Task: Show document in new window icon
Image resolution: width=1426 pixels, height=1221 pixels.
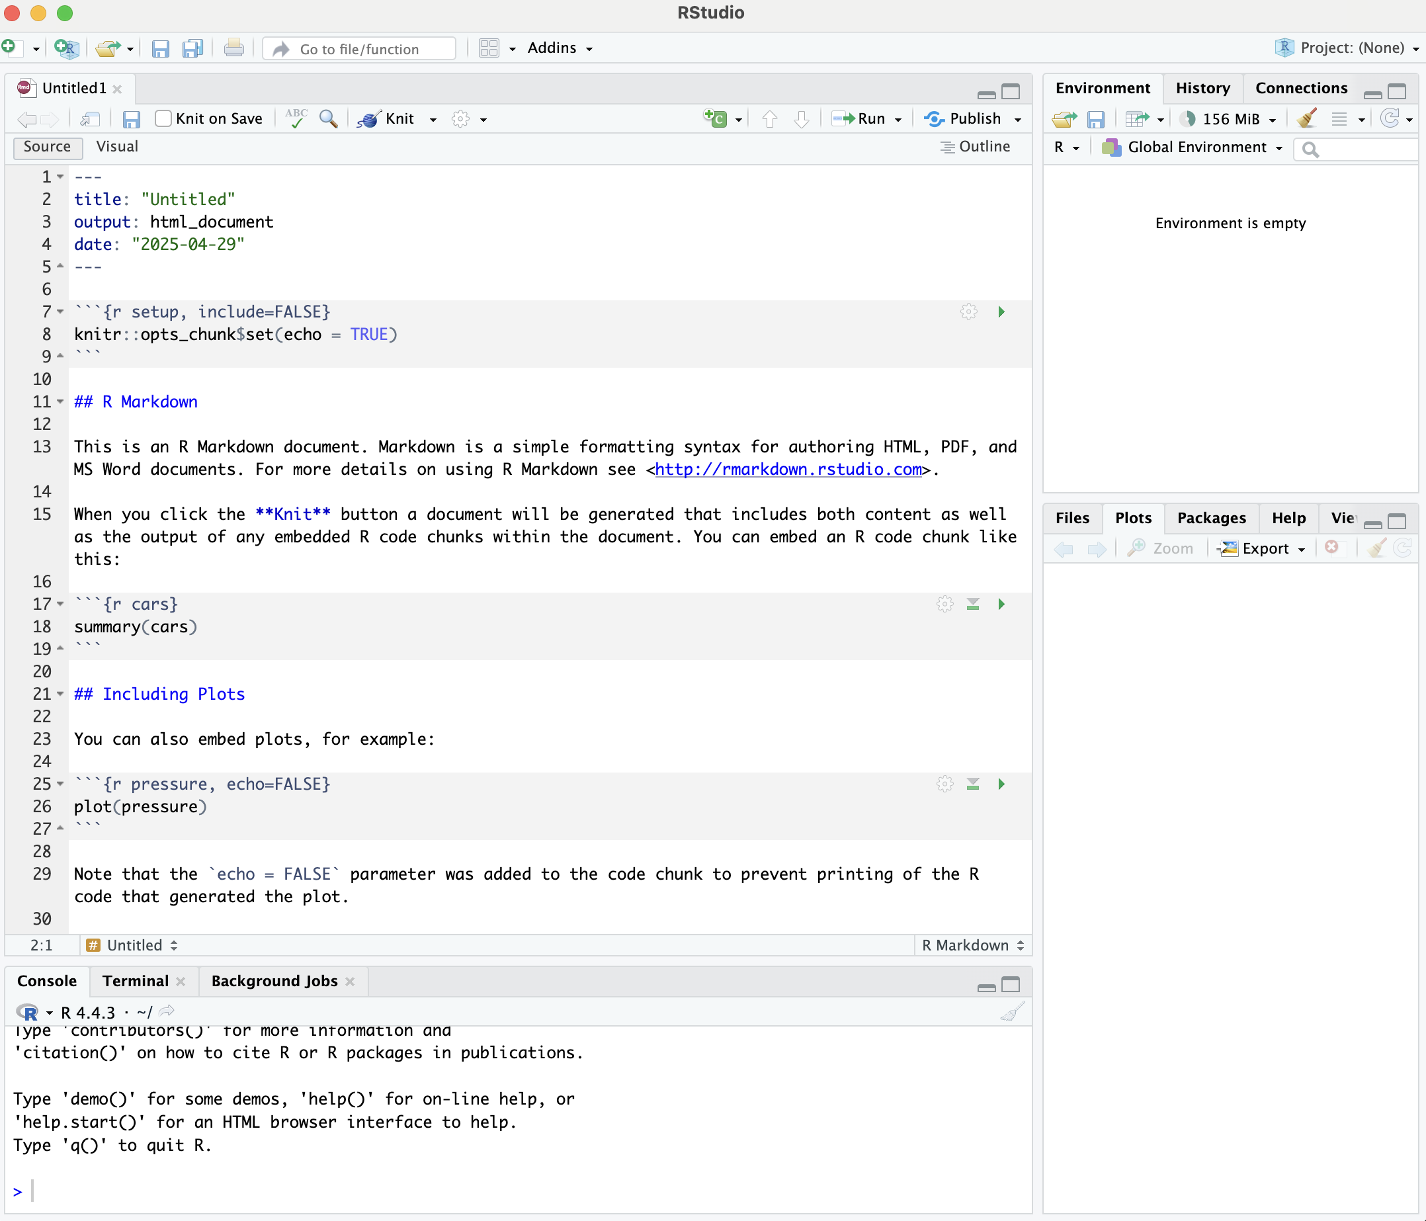Action: coord(90,119)
